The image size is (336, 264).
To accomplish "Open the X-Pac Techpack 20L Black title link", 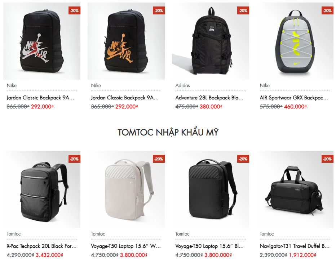I will tap(41, 246).
